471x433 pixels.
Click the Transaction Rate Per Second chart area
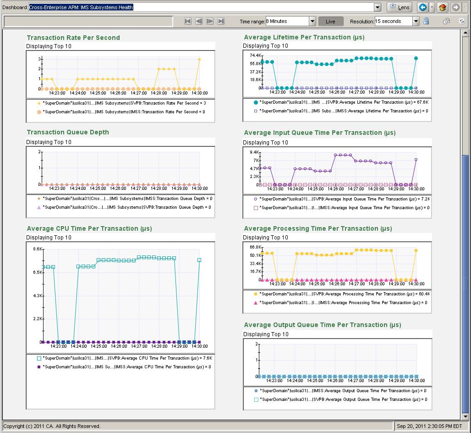tap(120, 75)
